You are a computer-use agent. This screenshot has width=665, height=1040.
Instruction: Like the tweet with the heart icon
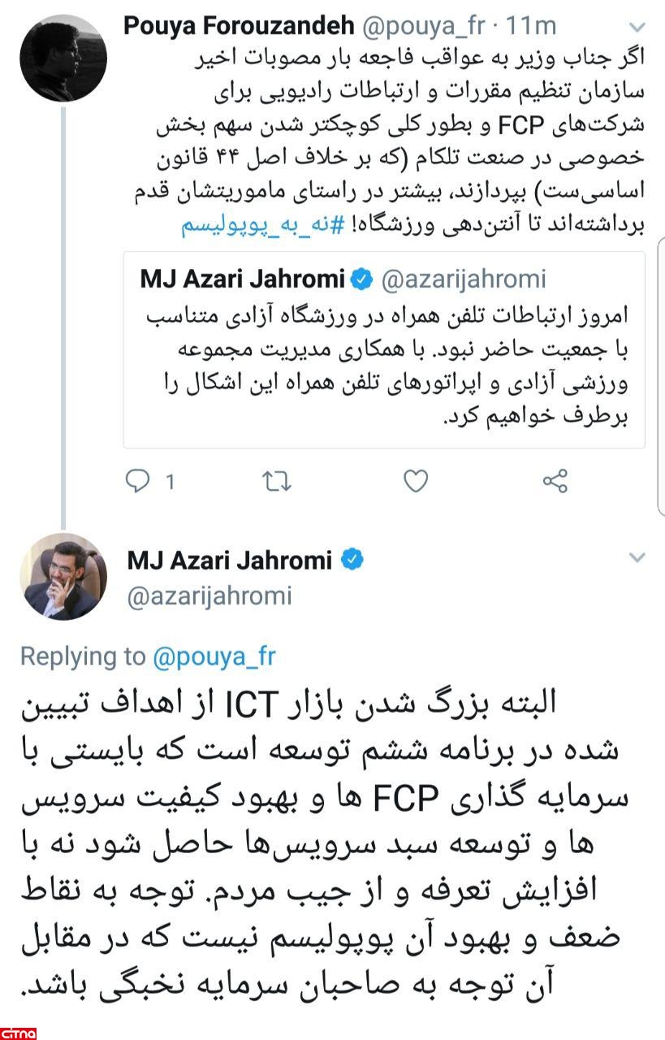pyautogui.click(x=416, y=481)
